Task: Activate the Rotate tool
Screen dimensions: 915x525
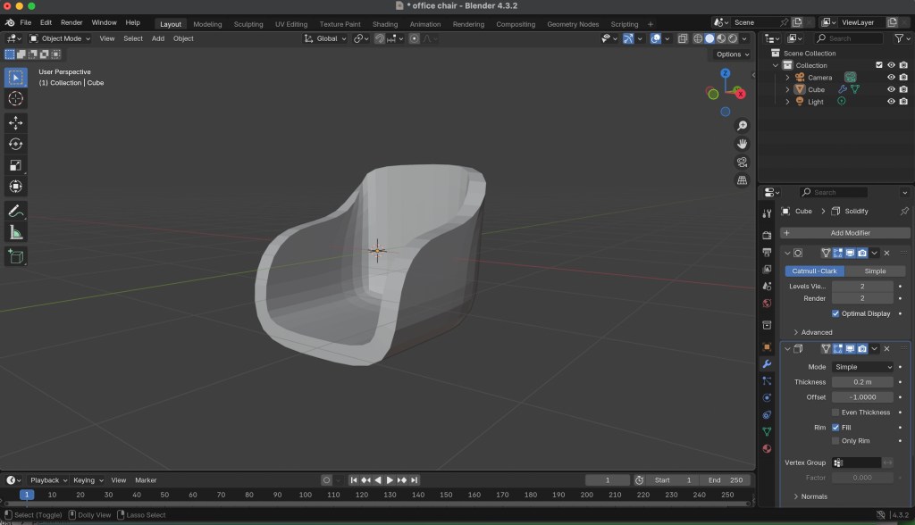Action: coord(16,144)
